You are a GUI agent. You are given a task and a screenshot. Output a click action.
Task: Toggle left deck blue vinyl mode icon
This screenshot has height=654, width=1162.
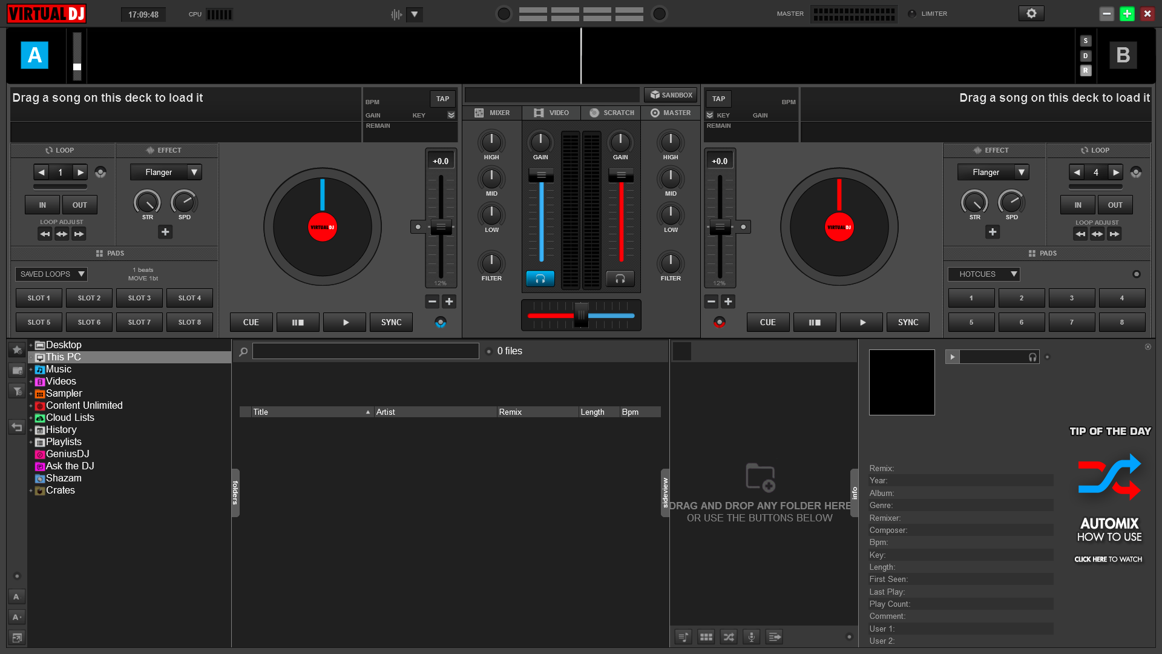(x=441, y=322)
